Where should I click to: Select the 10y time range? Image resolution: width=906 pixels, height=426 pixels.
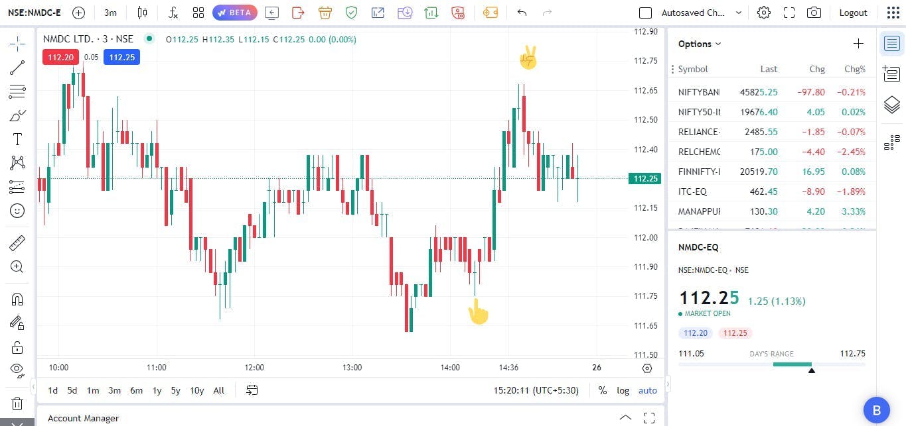(x=197, y=390)
